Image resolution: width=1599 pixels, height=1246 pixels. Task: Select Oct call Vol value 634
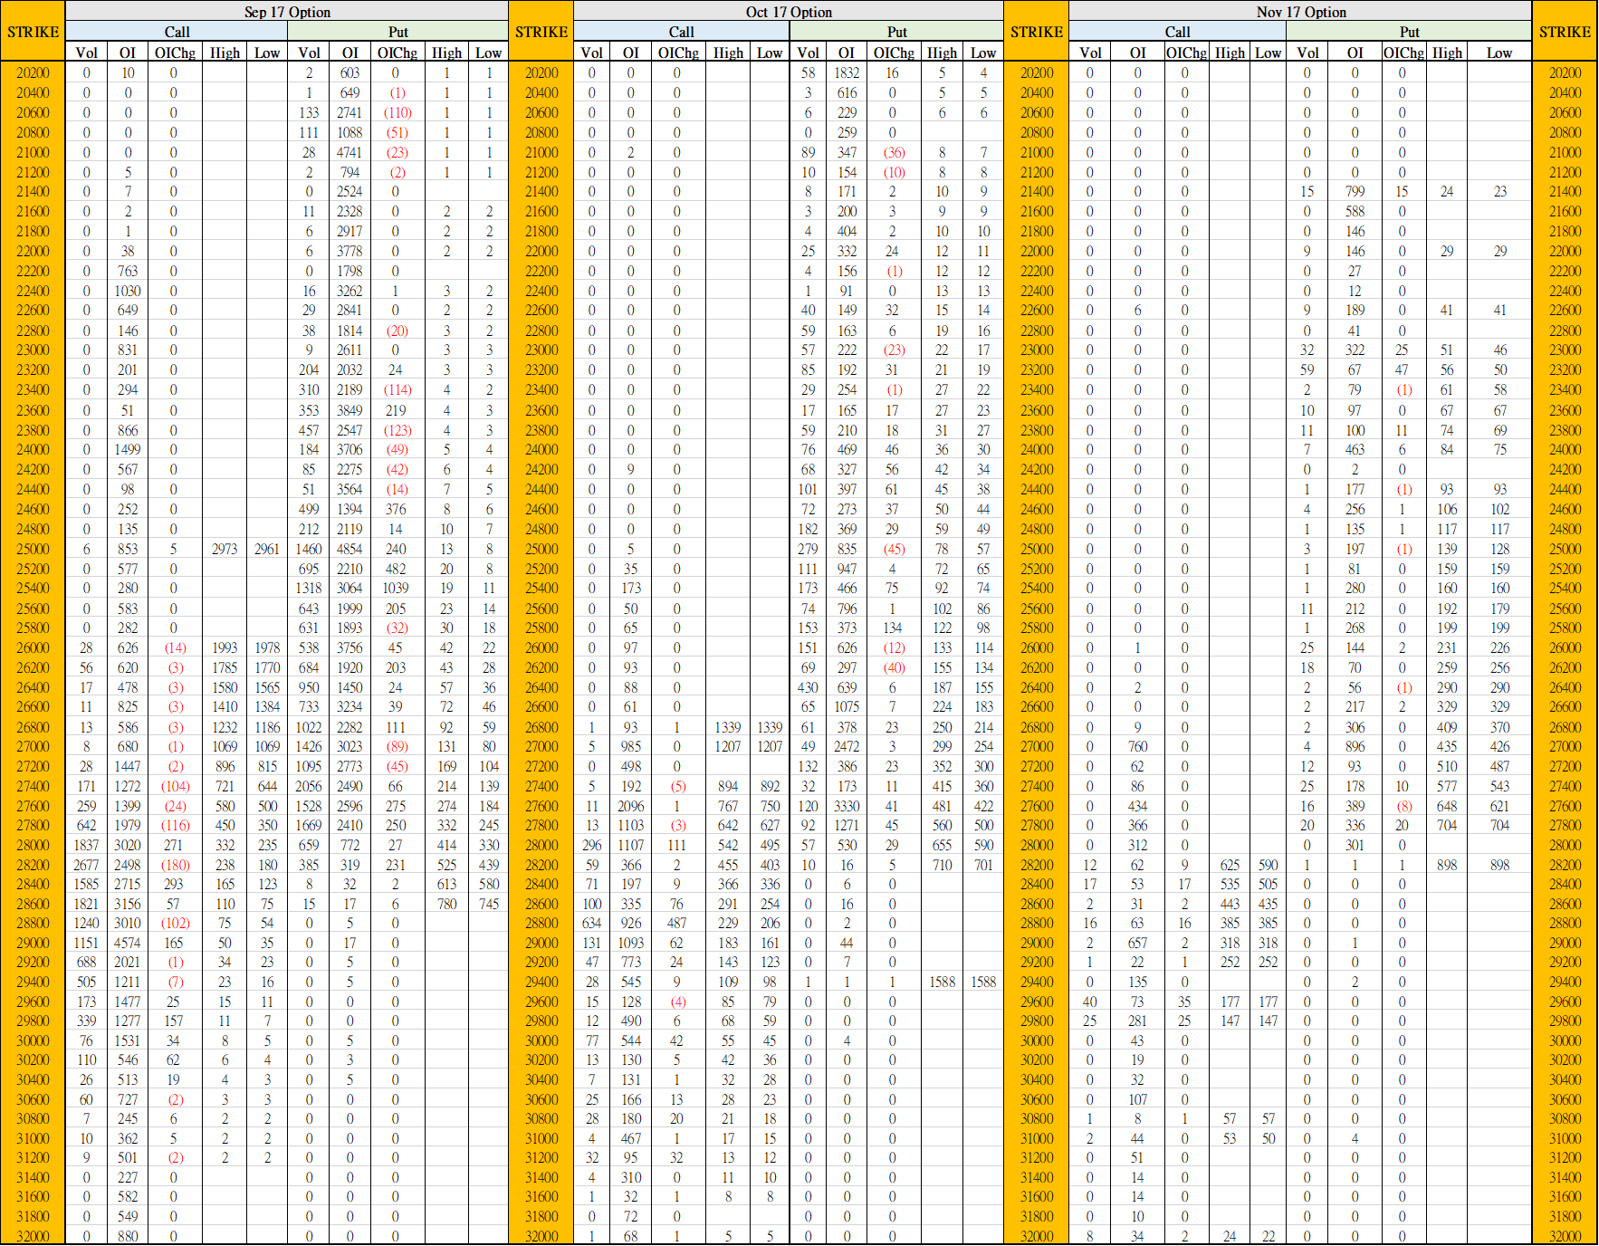click(x=592, y=923)
